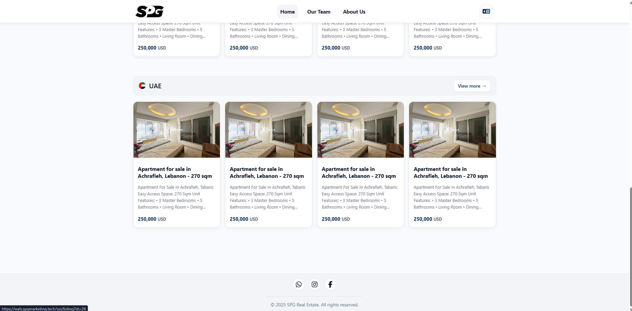Click the UAE flag icon
The height and width of the screenshot is (311, 632).
click(142, 86)
